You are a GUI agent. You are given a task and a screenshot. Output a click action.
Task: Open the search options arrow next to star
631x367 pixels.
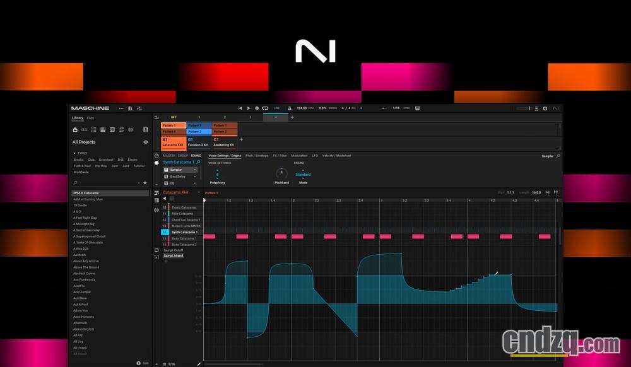139,183
